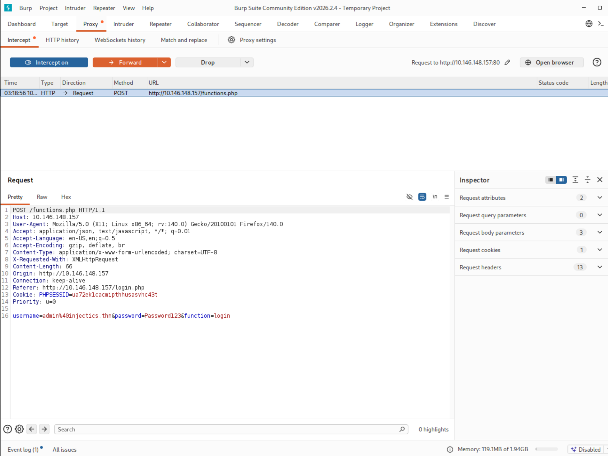Viewport: 608px width, 456px height.
Task: Open All issues in status bar
Action: tap(65, 449)
